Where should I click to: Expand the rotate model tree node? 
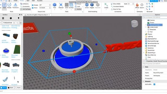(x=146, y=27)
